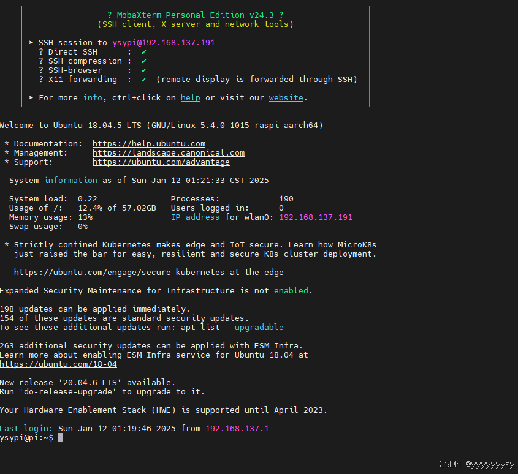The width and height of the screenshot is (518, 474).
Task: Click the 'MobaXterm Personal Edition v24.3' title
Action: click(195, 15)
